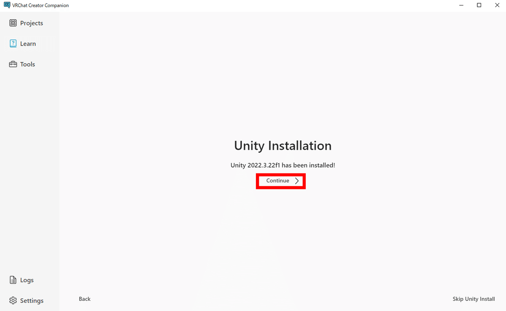Click the Logs document icon

click(13, 280)
